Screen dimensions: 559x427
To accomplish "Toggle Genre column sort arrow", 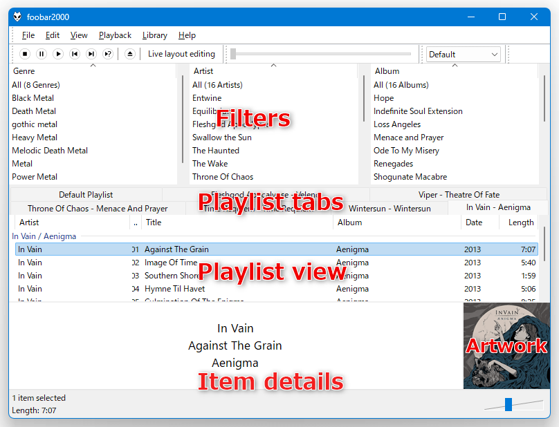I will (x=93, y=66).
